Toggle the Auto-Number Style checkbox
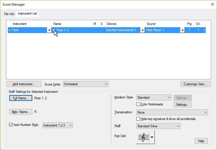This screenshot has height=150, width=217. (11, 125)
